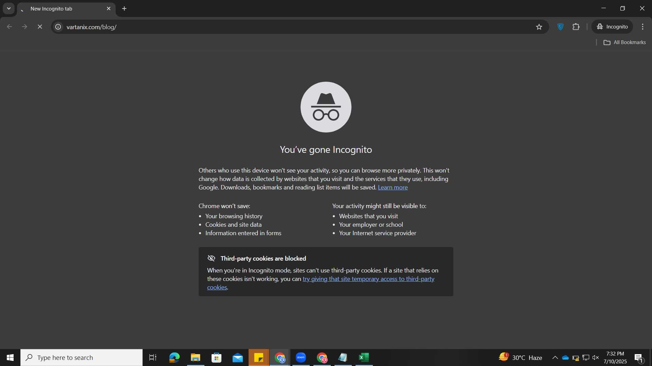Open second Chrome profile taskbar icon
The image size is (652, 366).
point(322,358)
